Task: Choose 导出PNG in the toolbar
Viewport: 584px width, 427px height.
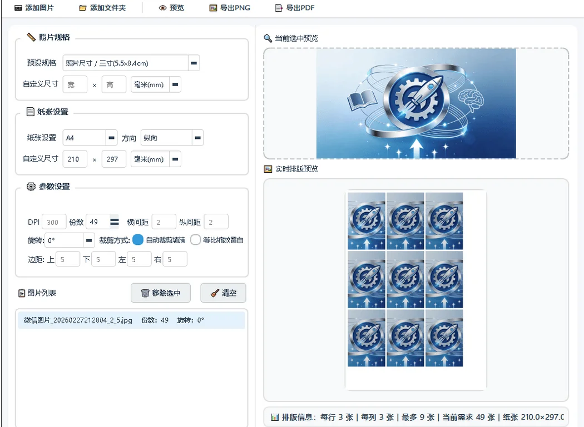Action: click(230, 8)
